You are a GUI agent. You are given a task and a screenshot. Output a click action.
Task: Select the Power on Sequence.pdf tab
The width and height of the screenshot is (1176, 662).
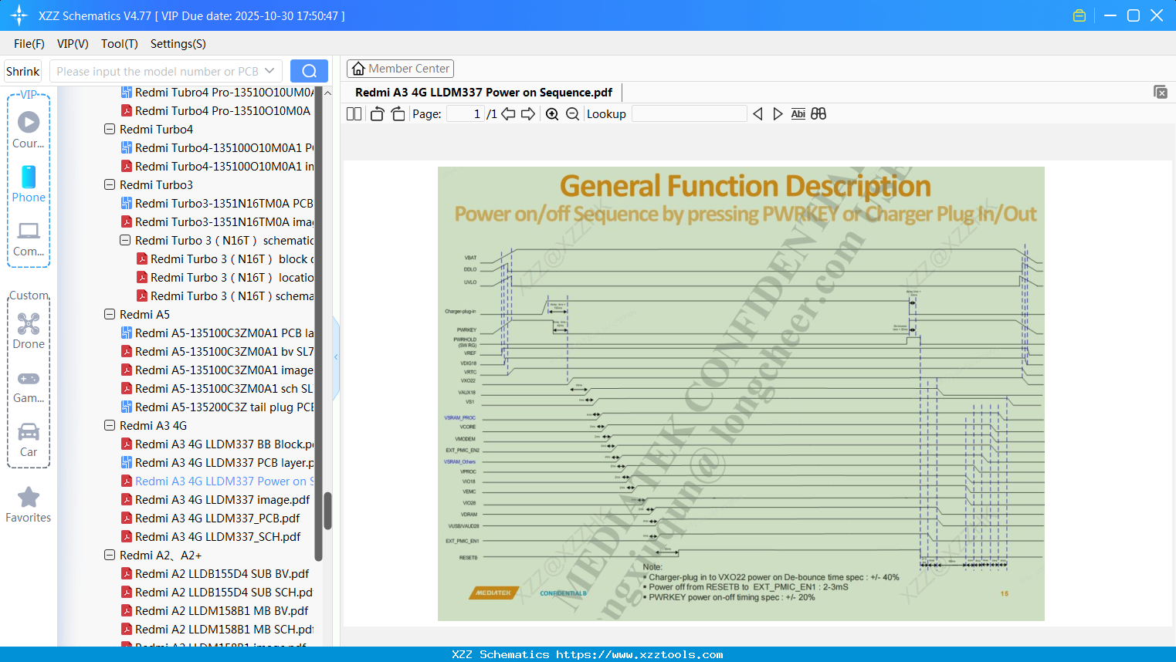tap(483, 93)
